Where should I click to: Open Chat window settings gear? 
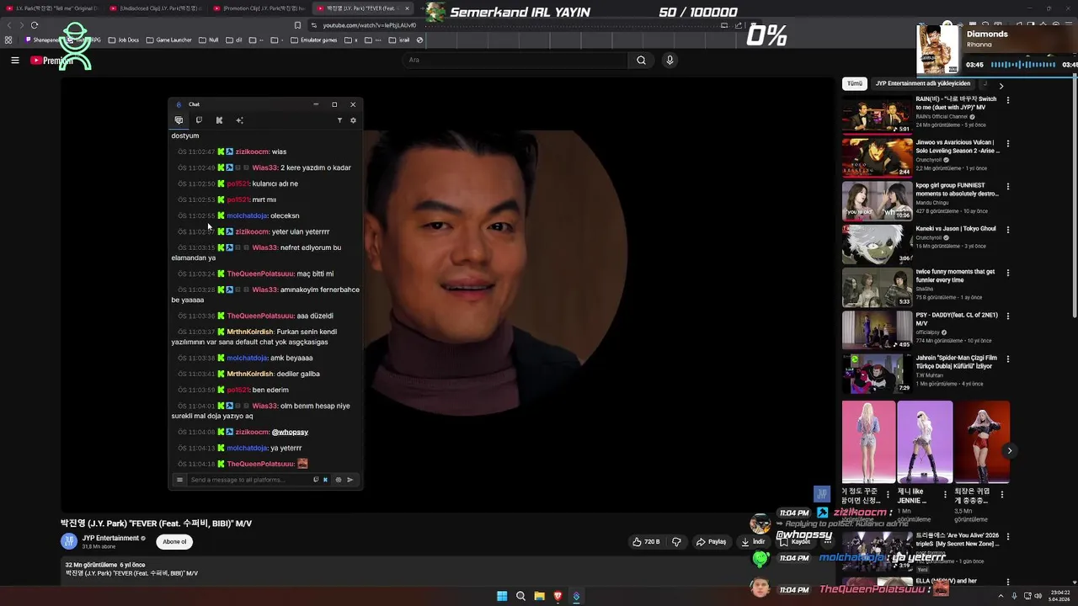tap(353, 120)
